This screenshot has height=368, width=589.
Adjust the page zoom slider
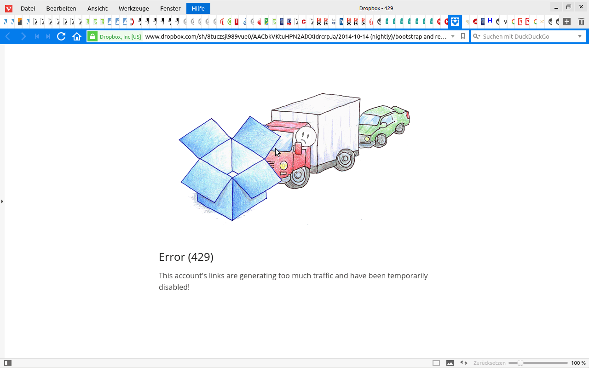(x=538, y=363)
